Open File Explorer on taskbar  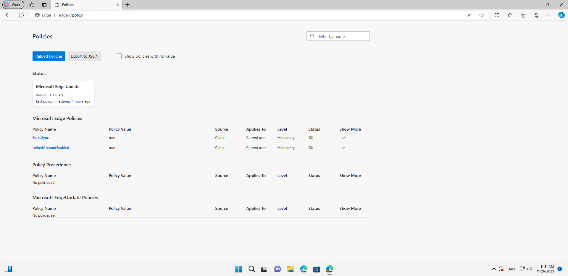click(x=291, y=269)
